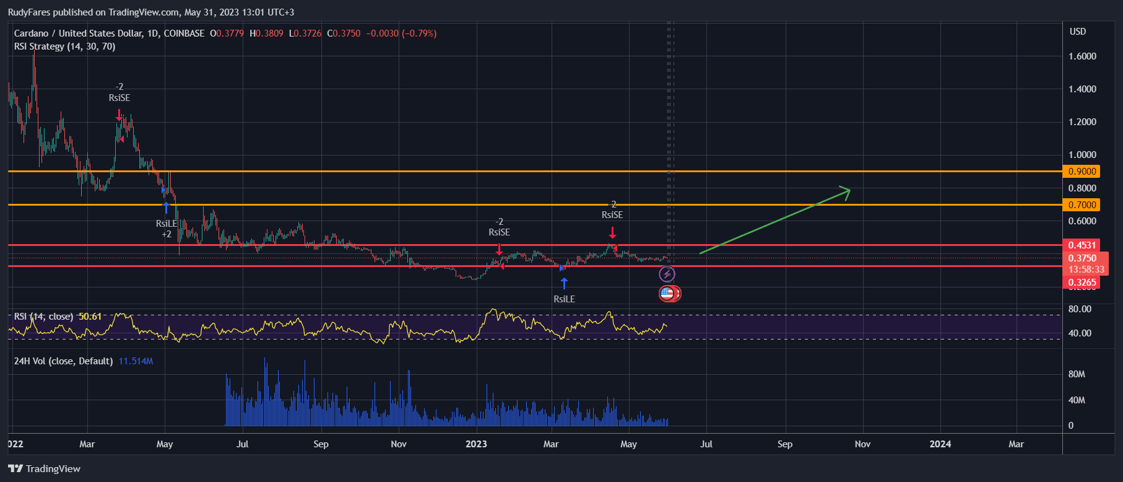Click the 0.4531 red price label
The width and height of the screenshot is (1123, 482).
[1082, 245]
